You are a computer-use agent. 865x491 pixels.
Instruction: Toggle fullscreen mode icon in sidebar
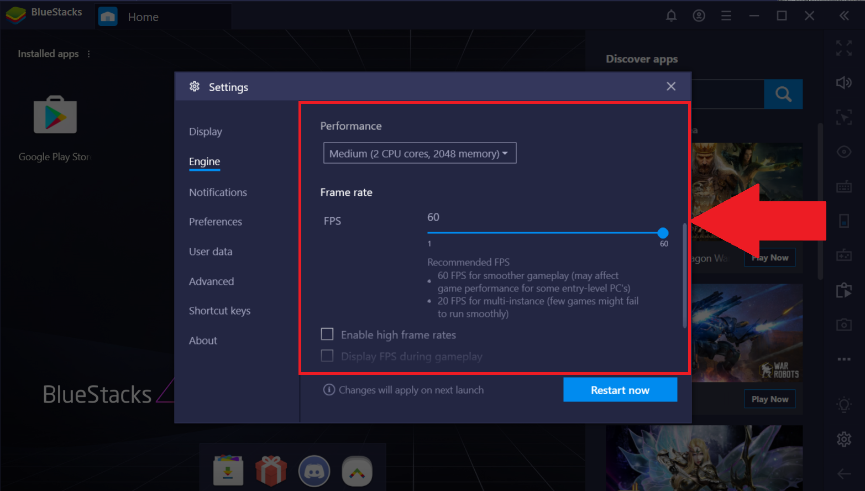[x=844, y=48]
